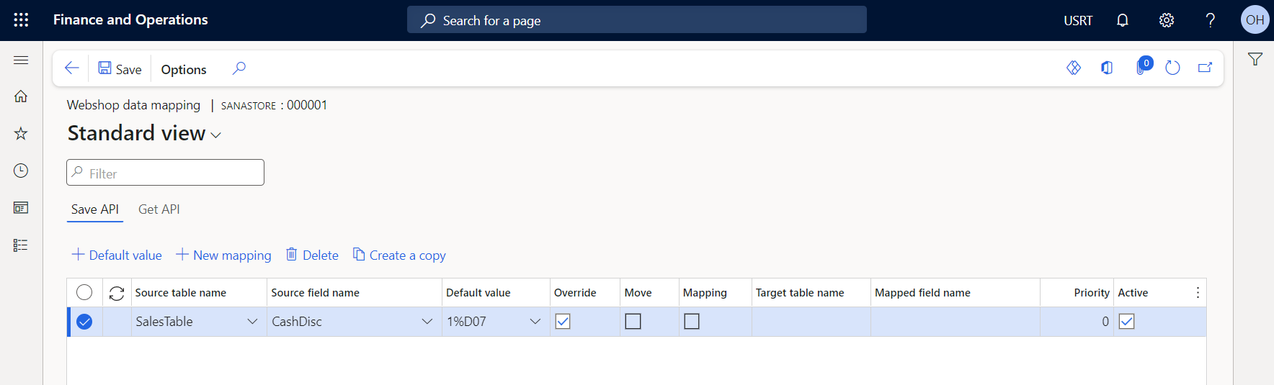Click Create a copy
Viewport: 1274px width, 385px height.
coord(399,255)
